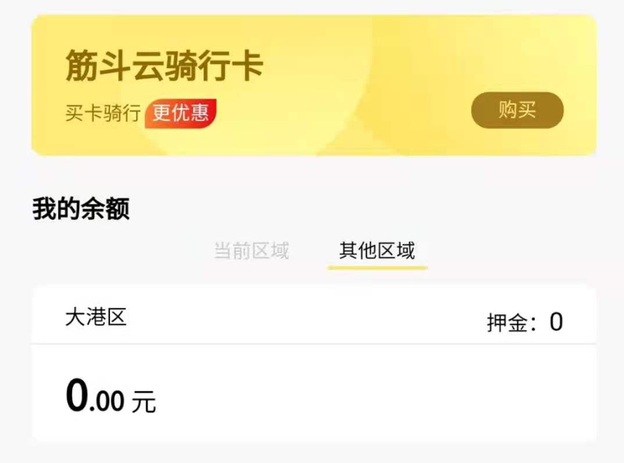Click the deposit value 0 beside 押金
Viewport: 624px width, 463px height.
(x=556, y=322)
